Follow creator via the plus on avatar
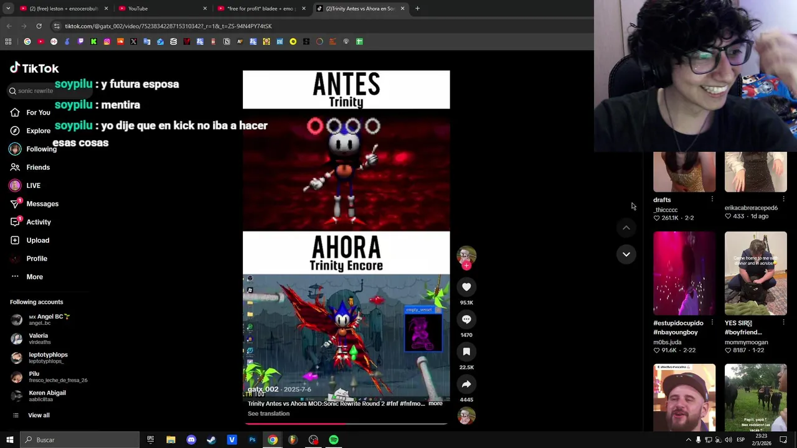 (466, 266)
